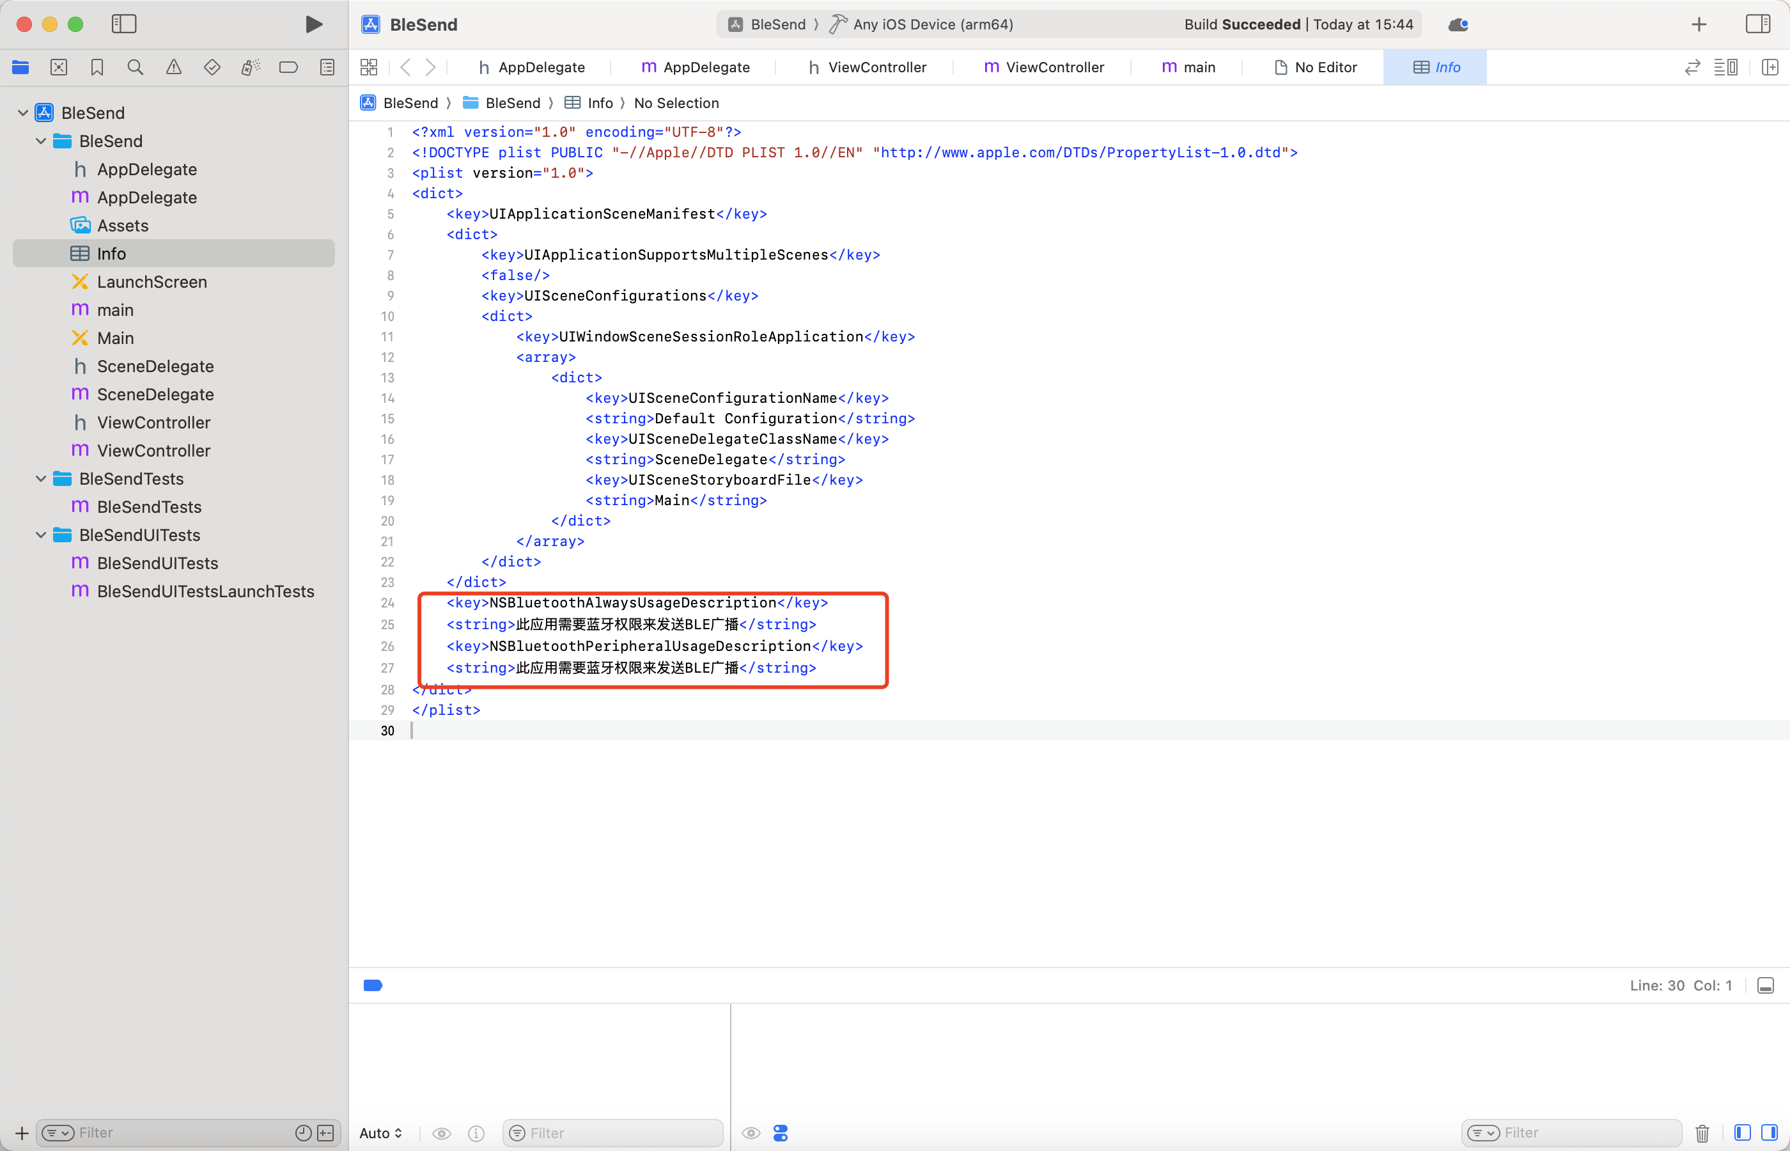Toggle the debug area panel
This screenshot has width=1790, height=1151.
point(1766,985)
